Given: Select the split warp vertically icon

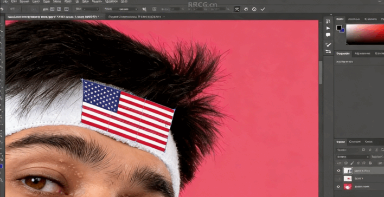Looking at the screenshot, I should pyautogui.click(x=59, y=9).
